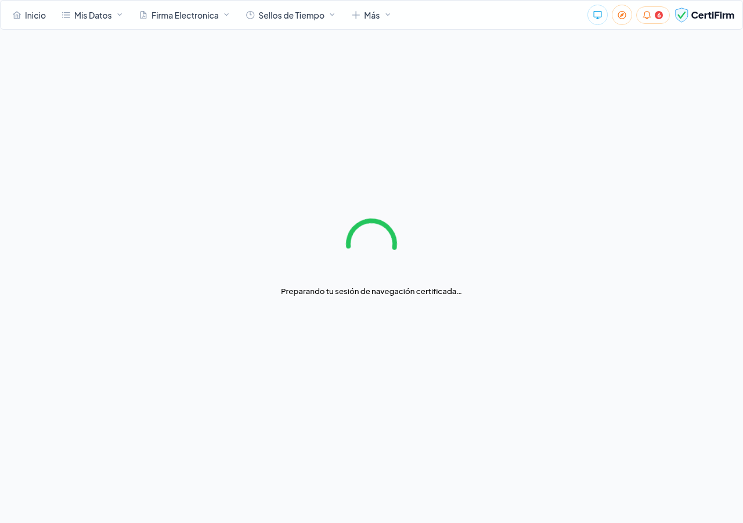Click the green loading spinner

coord(371,235)
